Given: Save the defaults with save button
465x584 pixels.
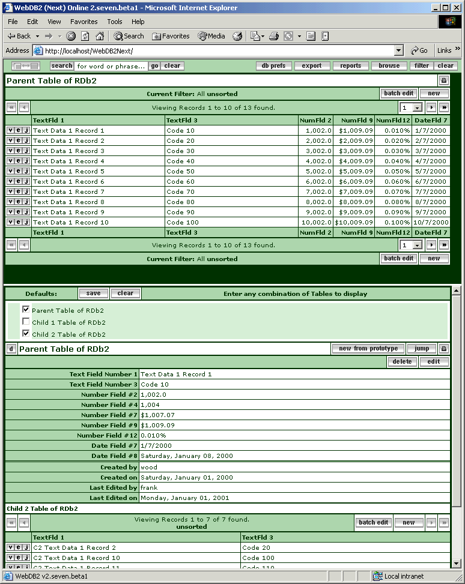Looking at the screenshot, I should [93, 294].
